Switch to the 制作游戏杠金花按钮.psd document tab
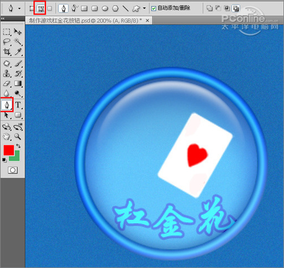 [85, 20]
